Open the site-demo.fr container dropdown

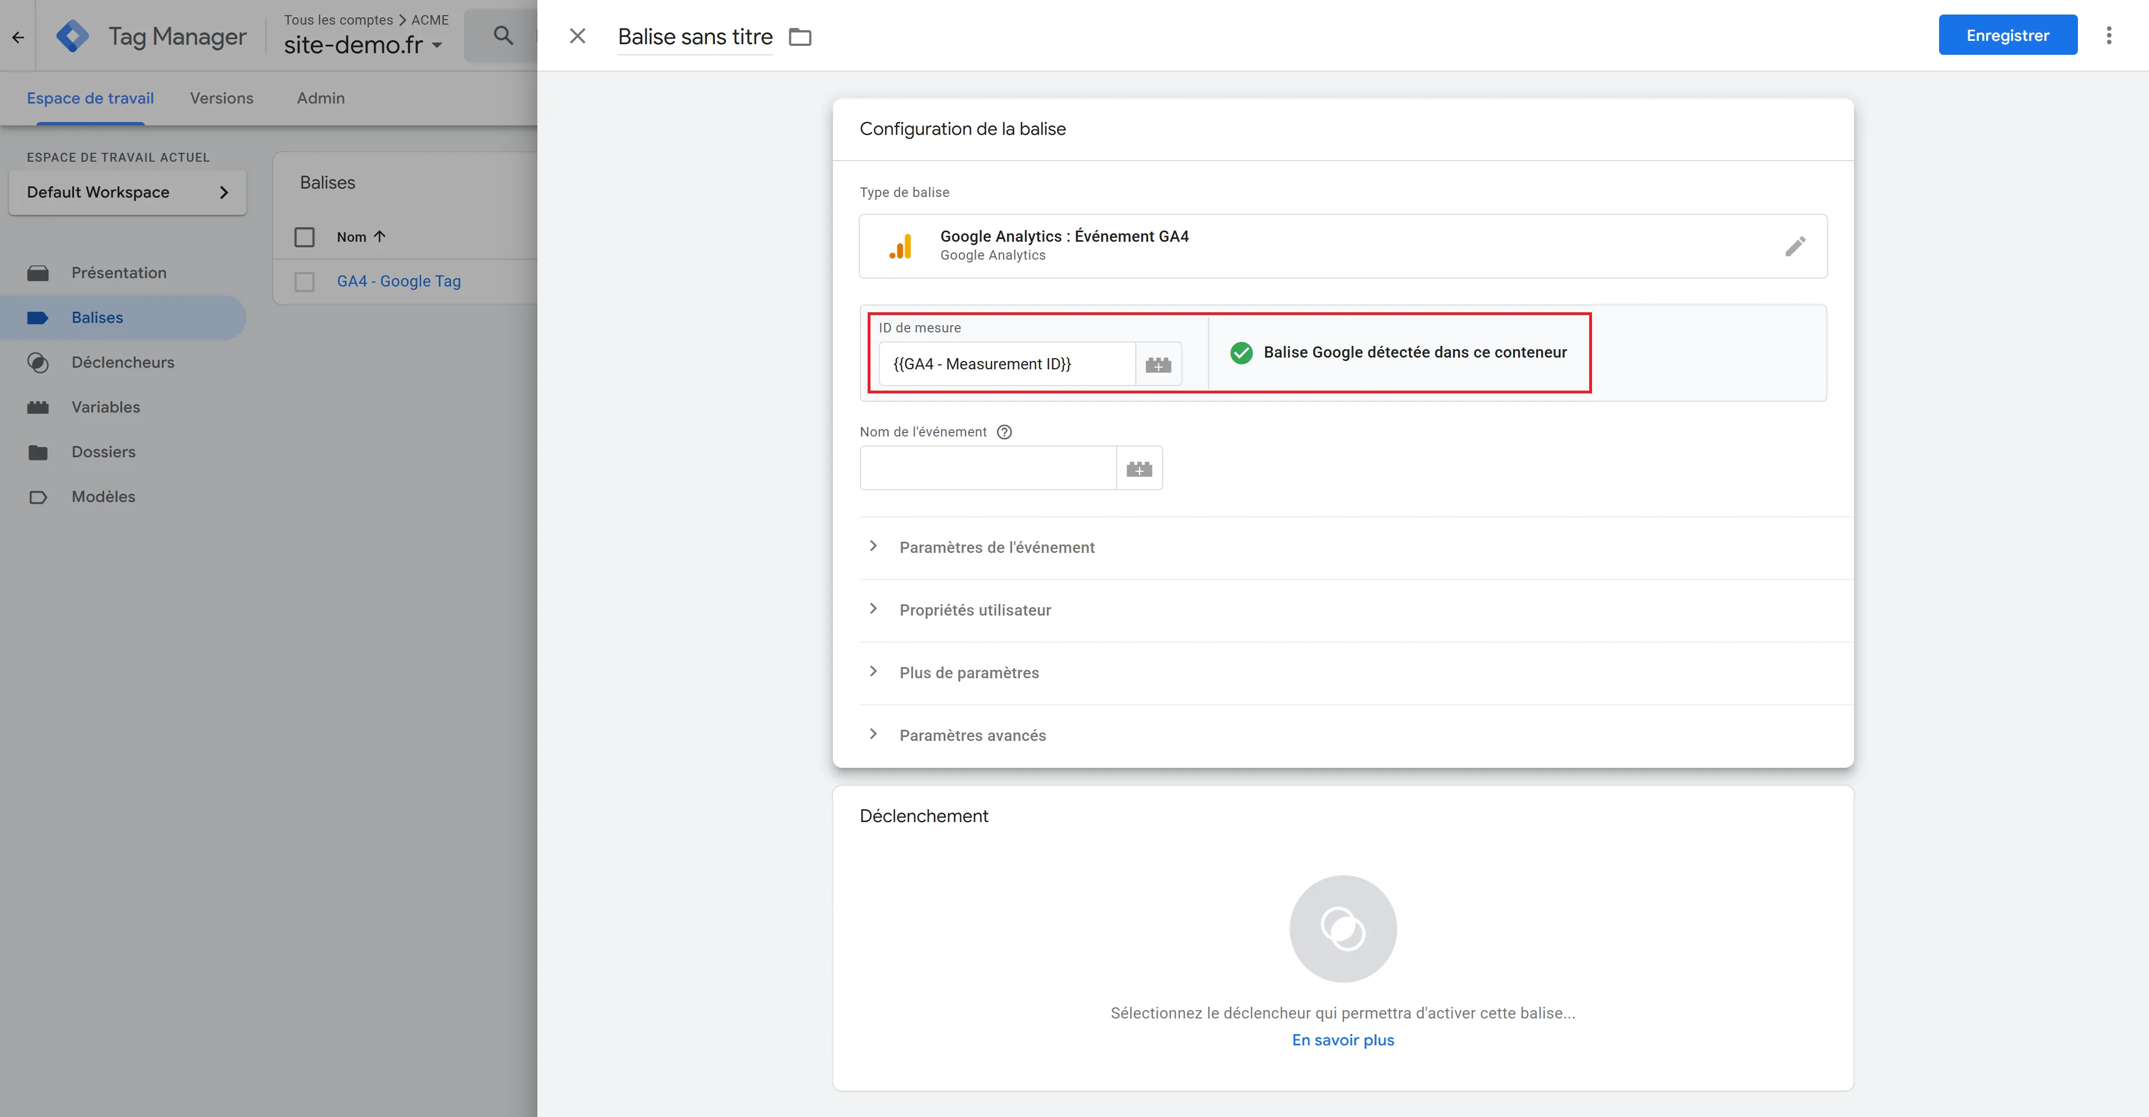[363, 45]
